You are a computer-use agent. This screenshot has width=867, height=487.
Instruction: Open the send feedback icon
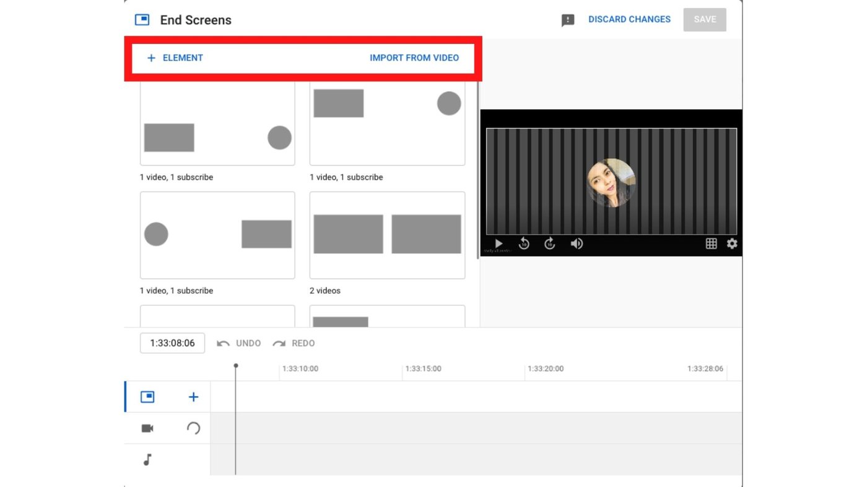(x=567, y=19)
